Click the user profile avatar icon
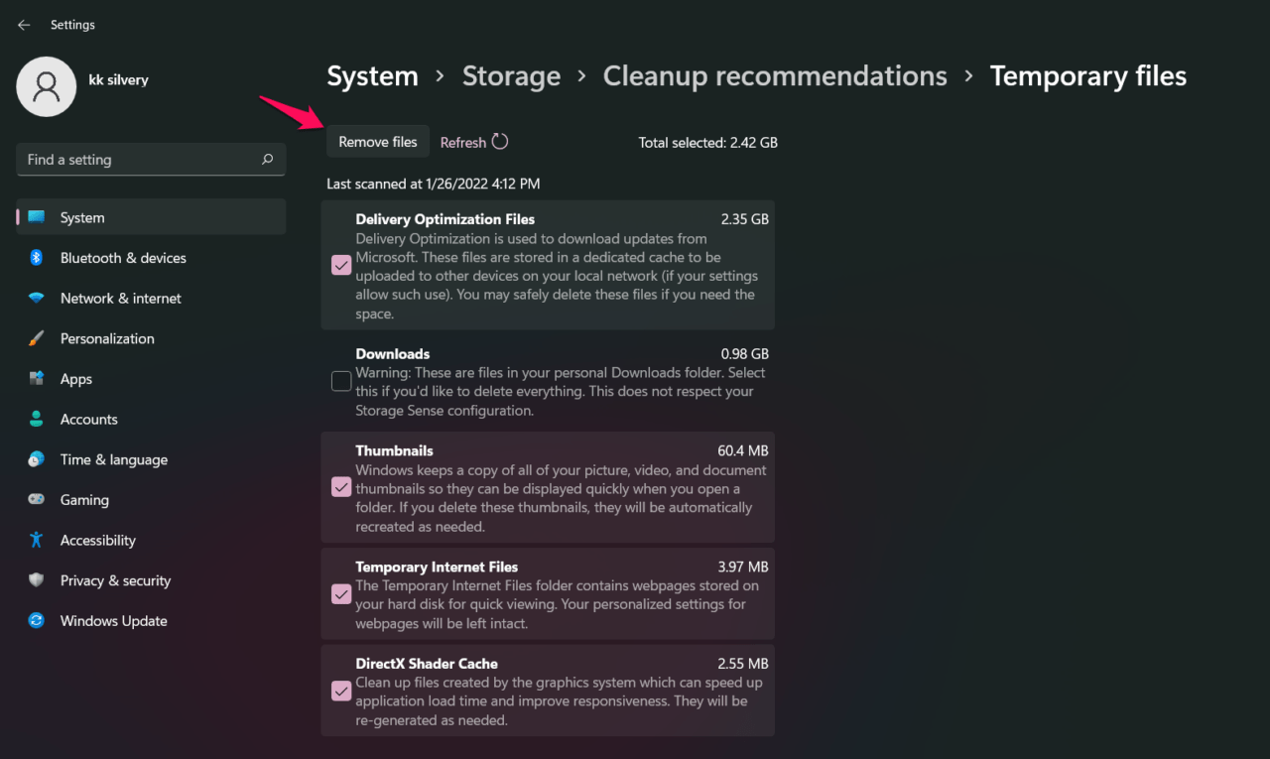The height and width of the screenshot is (759, 1270). 47,86
